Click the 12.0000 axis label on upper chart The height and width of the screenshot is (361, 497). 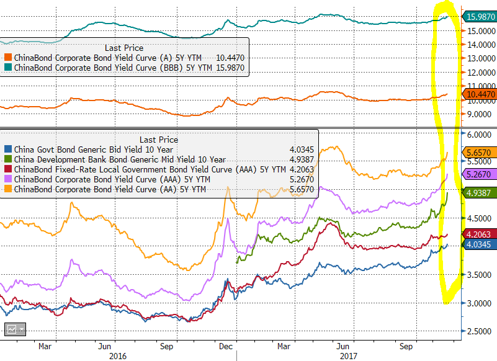[x=481, y=73]
